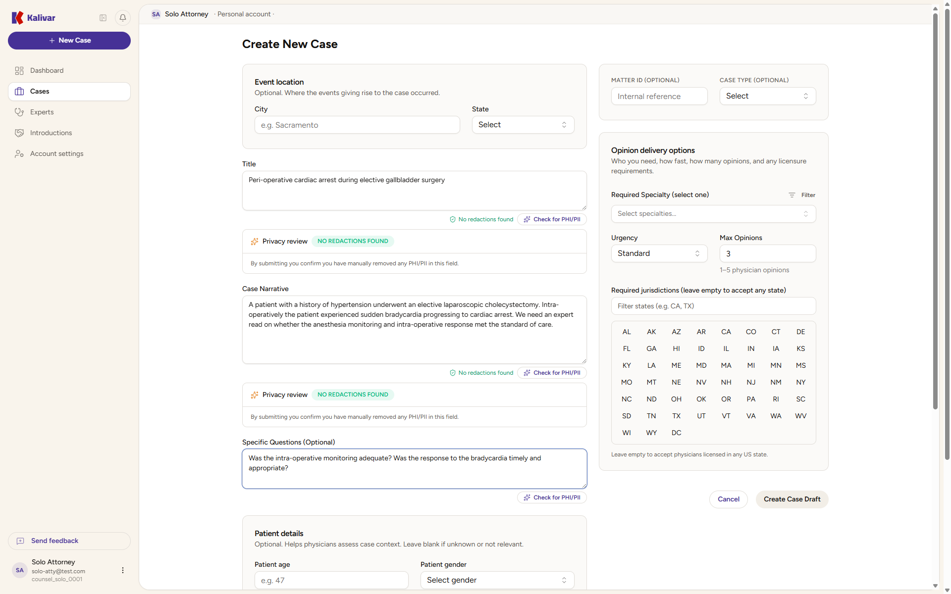
Task: Click the SA badge in top header
Action: 156,14
